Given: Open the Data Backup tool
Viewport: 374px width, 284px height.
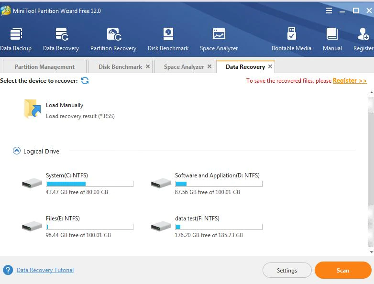Looking at the screenshot, I should pos(16,40).
